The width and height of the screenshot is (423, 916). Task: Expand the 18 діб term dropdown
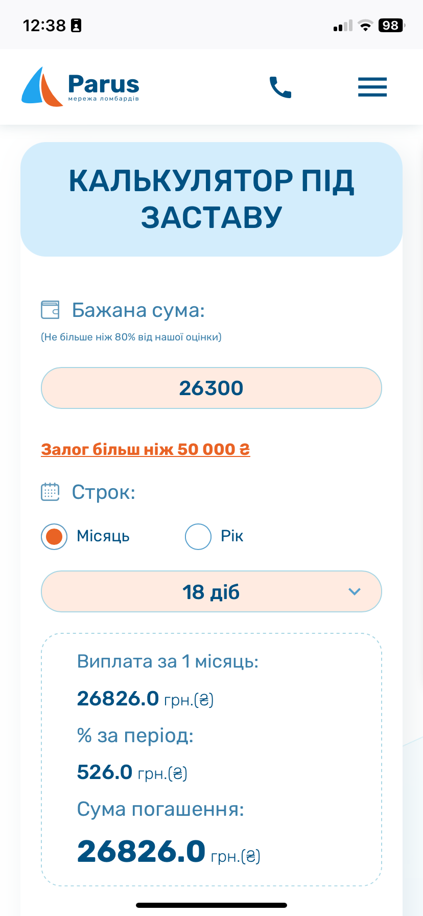211,592
